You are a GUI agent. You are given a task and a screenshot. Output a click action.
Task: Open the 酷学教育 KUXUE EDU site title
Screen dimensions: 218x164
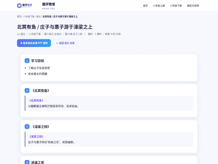(49, 6)
